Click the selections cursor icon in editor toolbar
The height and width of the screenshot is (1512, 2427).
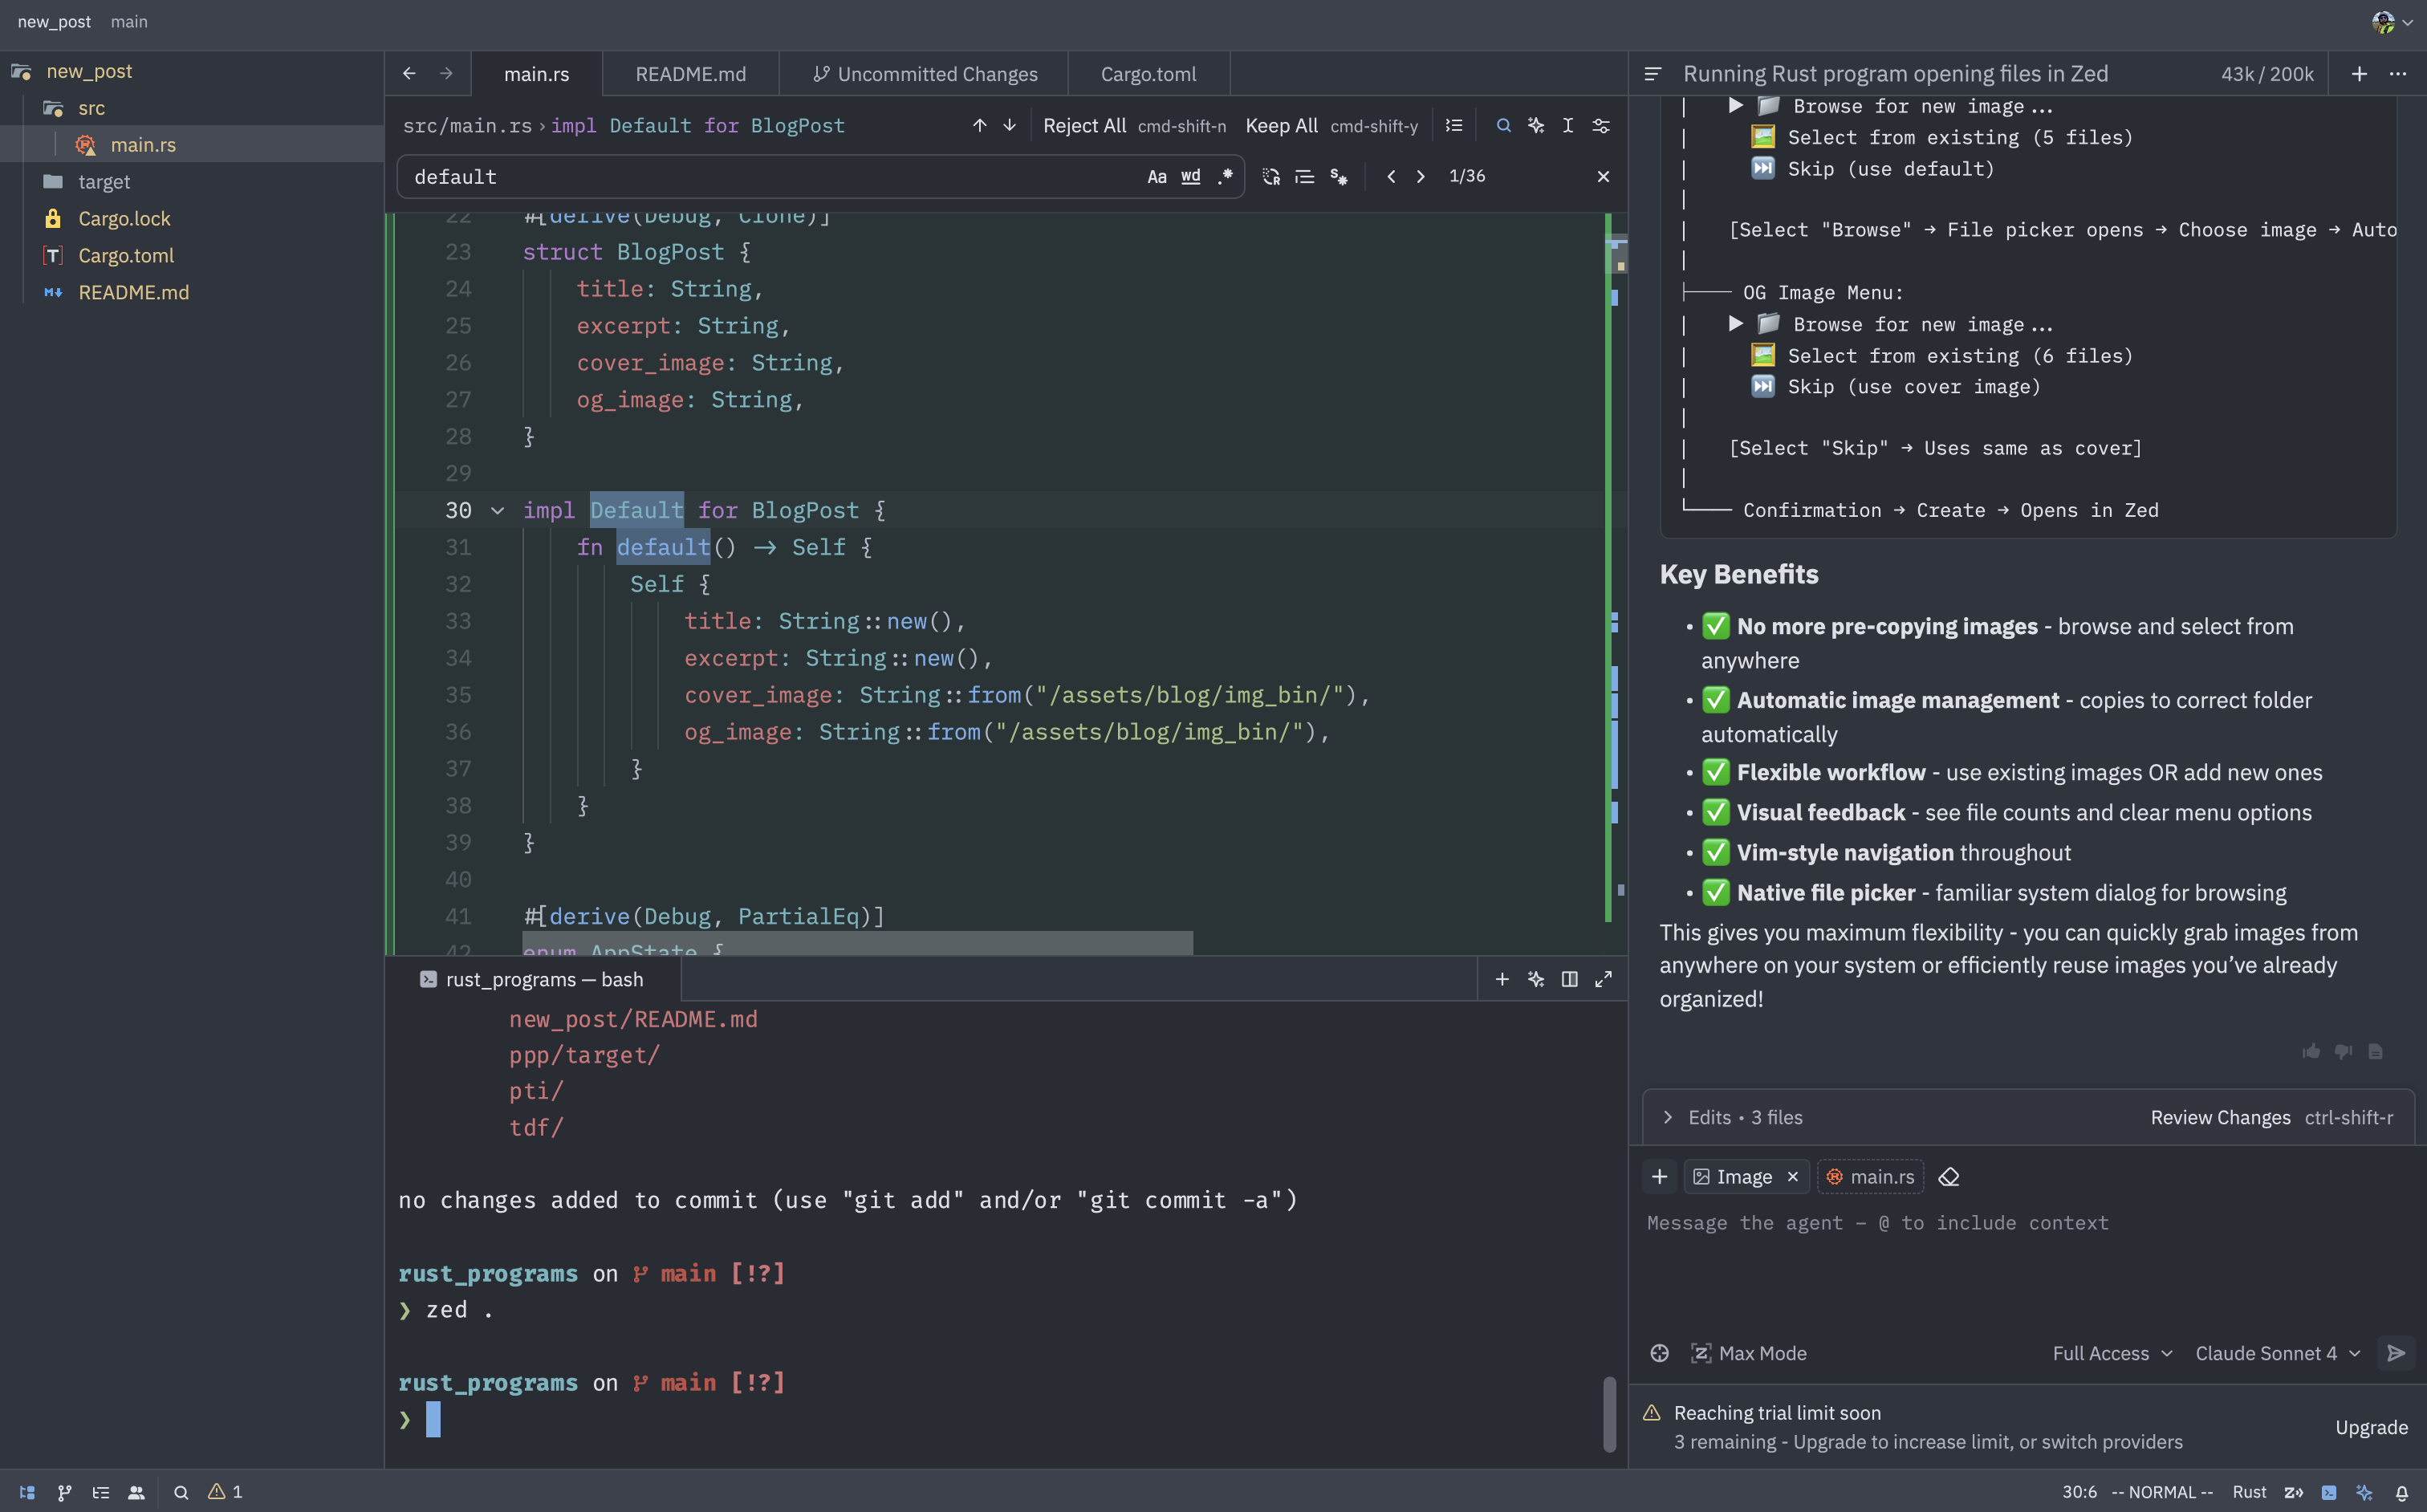click(x=1568, y=126)
